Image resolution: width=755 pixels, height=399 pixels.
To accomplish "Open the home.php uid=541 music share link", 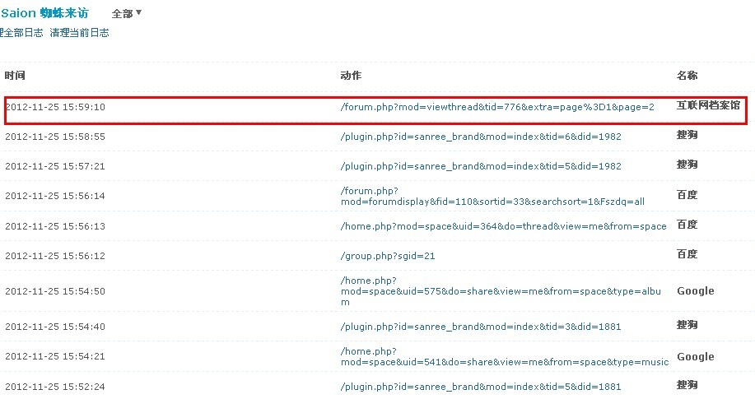I will click(502, 357).
